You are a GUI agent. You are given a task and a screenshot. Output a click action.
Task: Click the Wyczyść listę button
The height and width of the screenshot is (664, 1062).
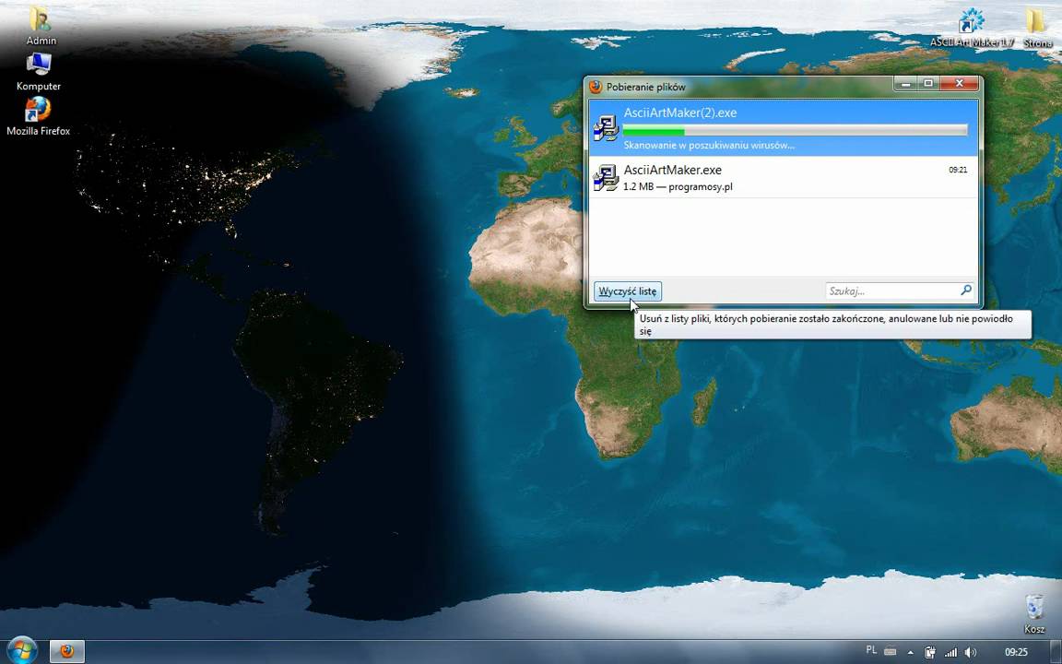point(628,291)
